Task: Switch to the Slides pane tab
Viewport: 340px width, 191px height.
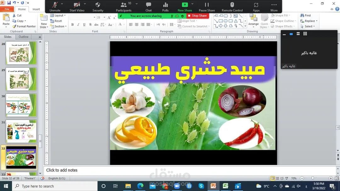Action: [8, 37]
